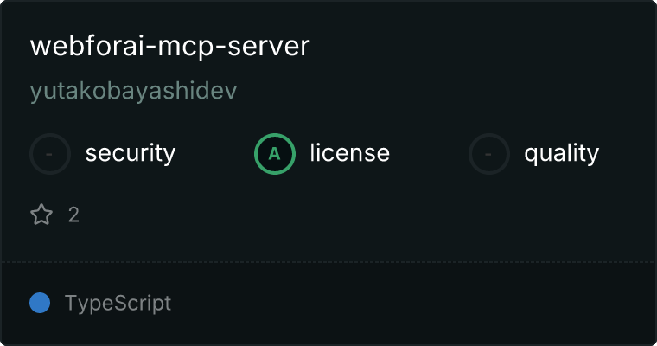Open the webforai-mcp-server title link
The width and height of the screenshot is (657, 346).
(x=169, y=46)
